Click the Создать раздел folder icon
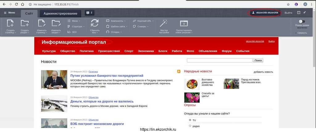Viewport: 316px width, 132px height. point(25,23)
